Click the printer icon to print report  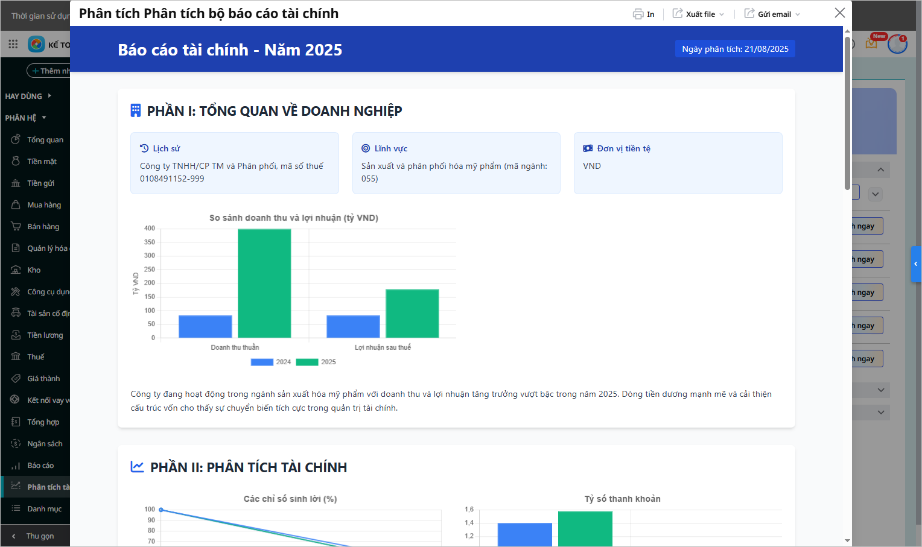click(638, 14)
